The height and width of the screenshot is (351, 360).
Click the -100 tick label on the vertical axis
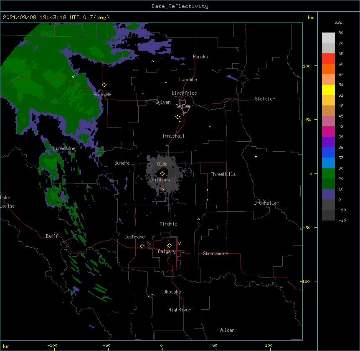pos(306,281)
